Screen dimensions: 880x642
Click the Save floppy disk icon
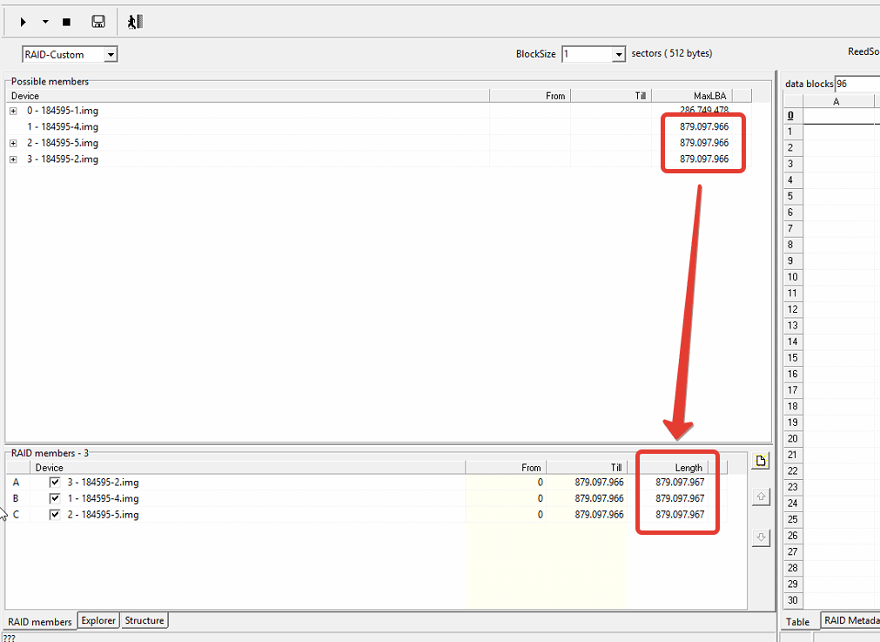[98, 22]
